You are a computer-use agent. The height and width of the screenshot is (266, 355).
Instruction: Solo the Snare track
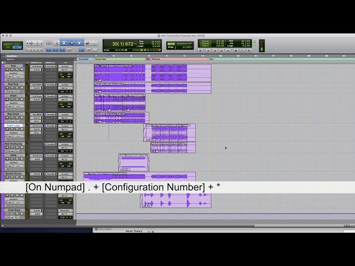(x=17, y=99)
